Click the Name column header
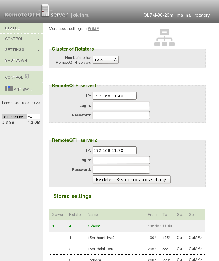 93,214
